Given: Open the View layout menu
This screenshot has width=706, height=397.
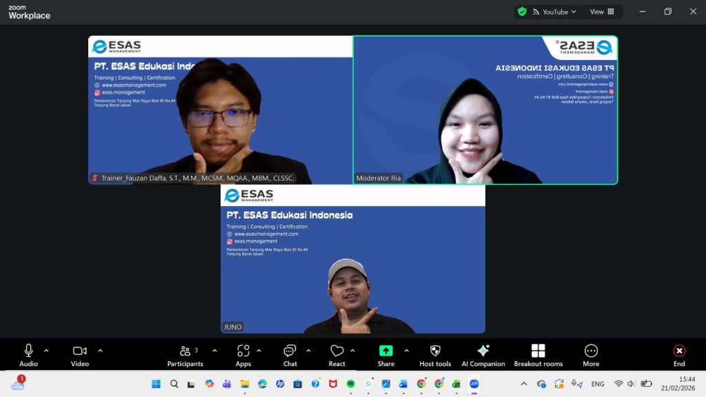Looking at the screenshot, I should [601, 12].
